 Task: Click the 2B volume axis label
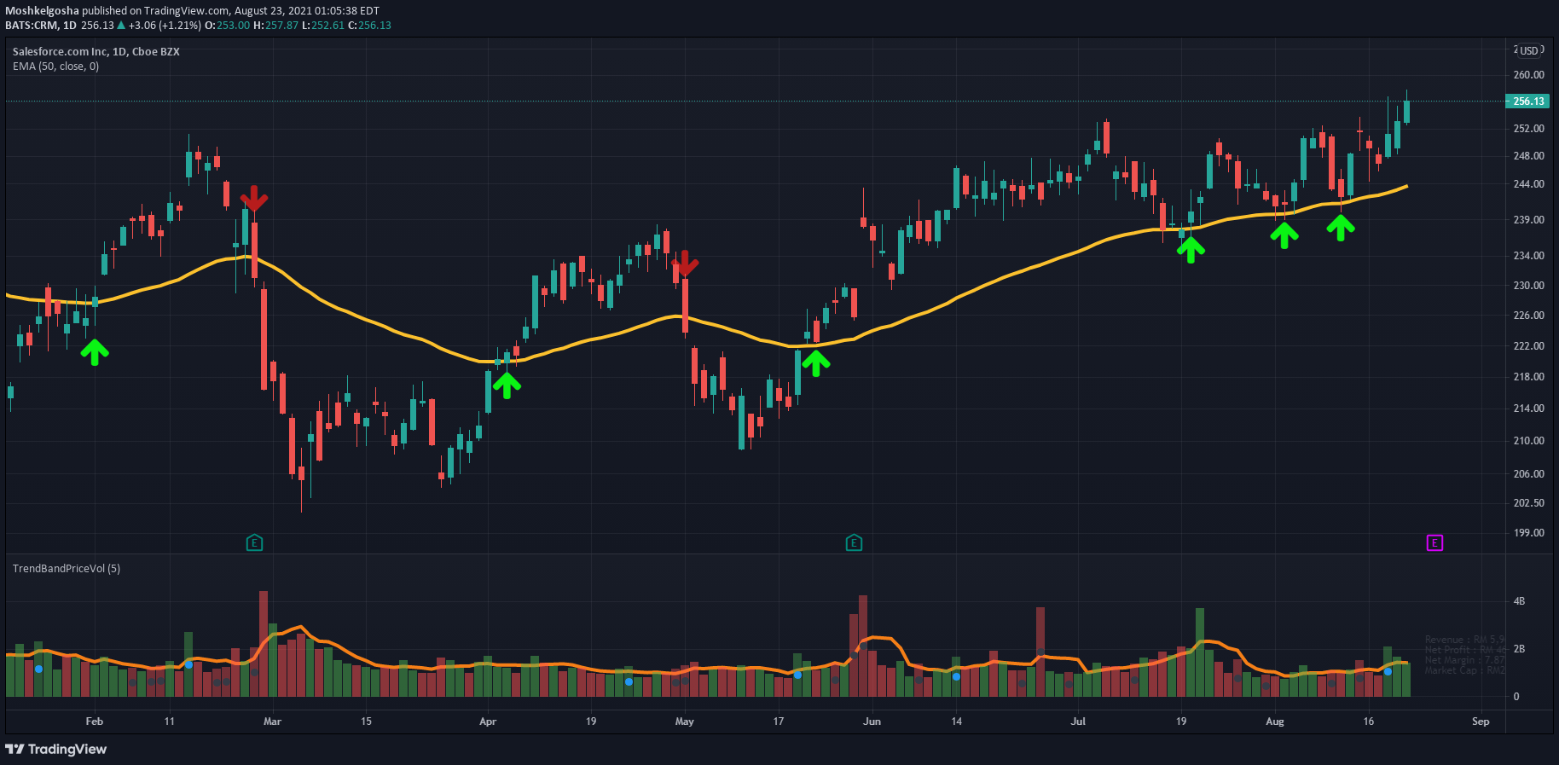tap(1519, 649)
